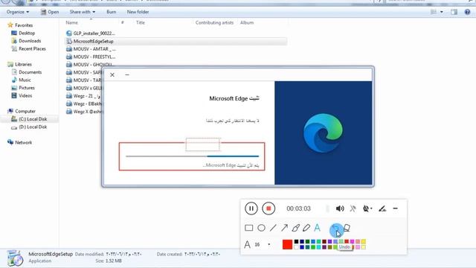This screenshot has width=476, height=268.
Task: Click Open in Explorer toolbar
Action: click(50, 12)
